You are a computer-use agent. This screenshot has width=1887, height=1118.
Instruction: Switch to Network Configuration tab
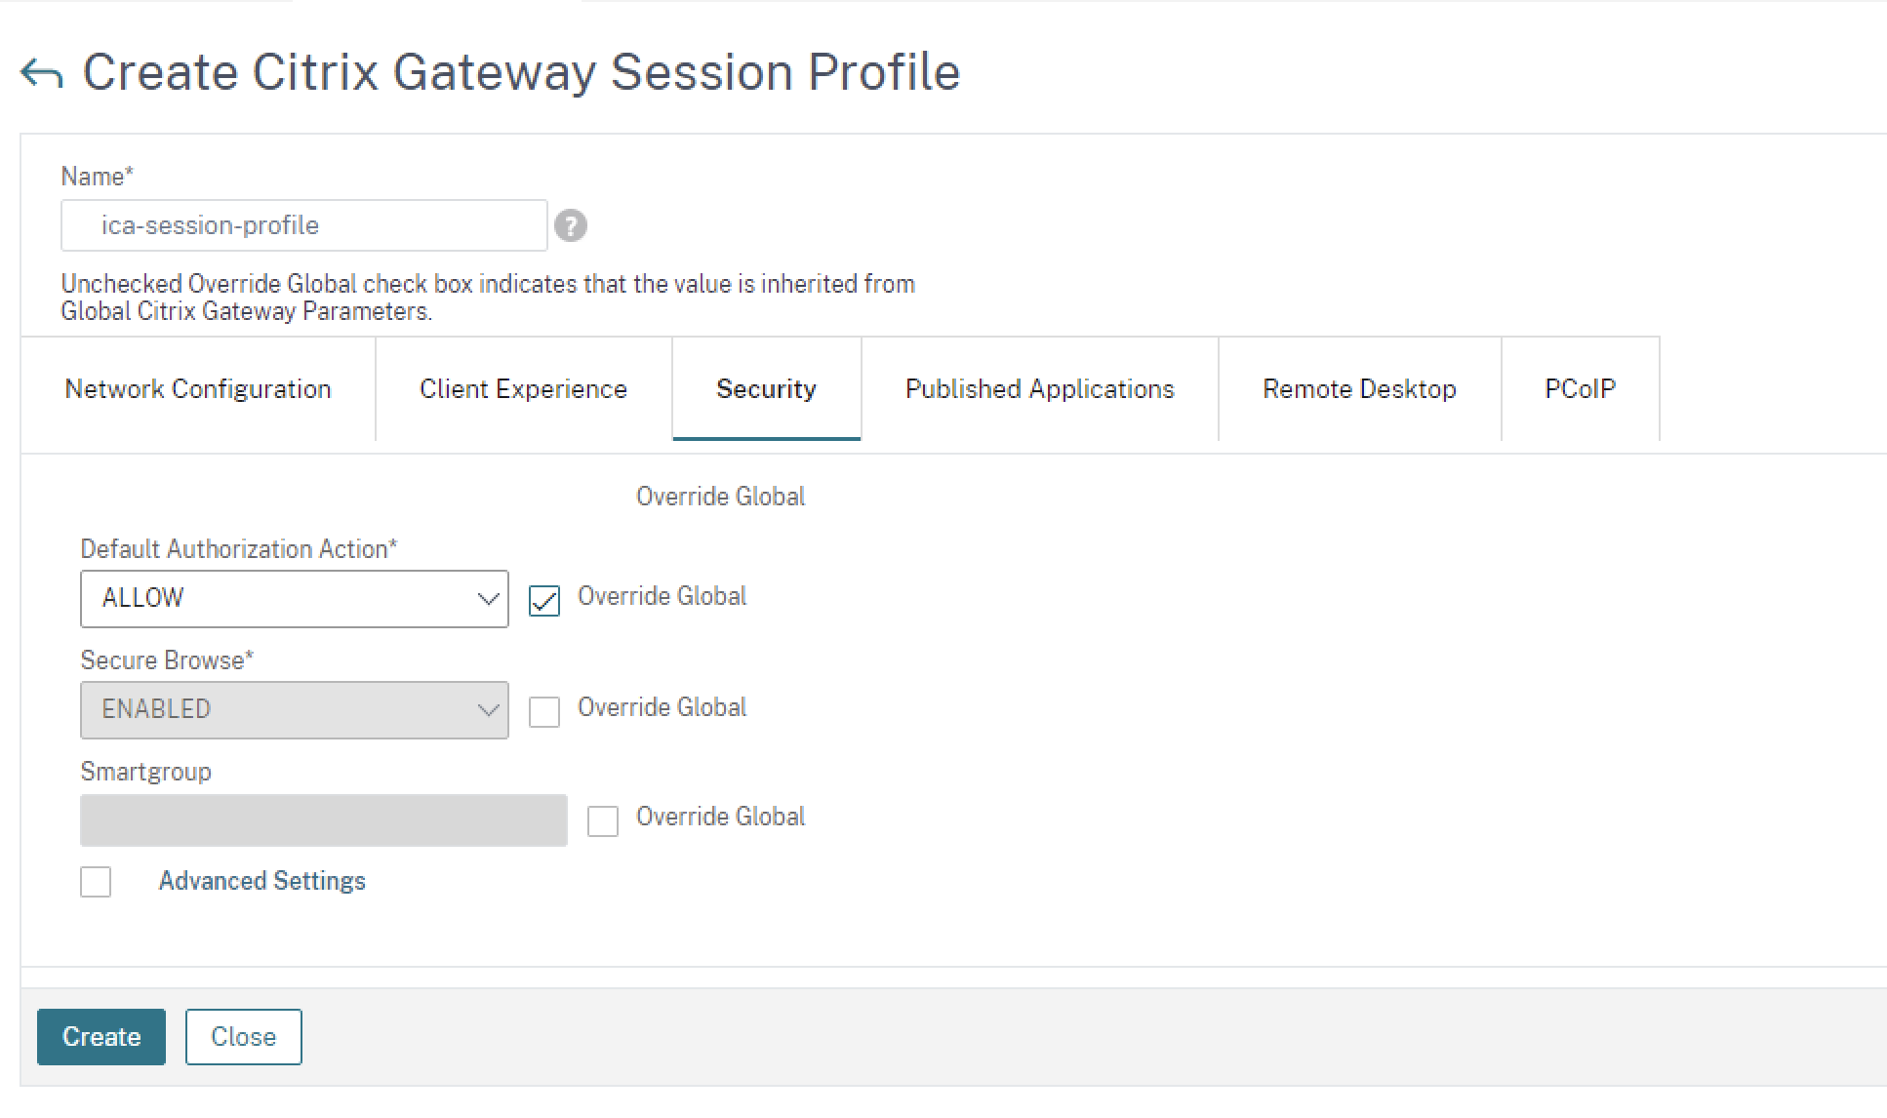click(x=198, y=389)
